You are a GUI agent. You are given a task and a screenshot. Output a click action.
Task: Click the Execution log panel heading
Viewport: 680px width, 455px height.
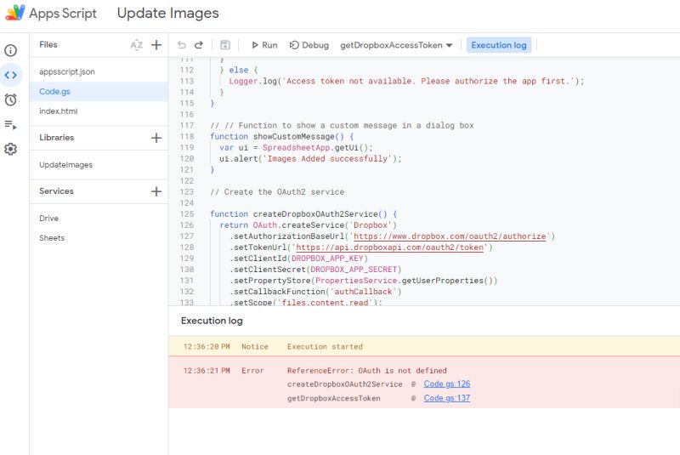click(x=212, y=321)
